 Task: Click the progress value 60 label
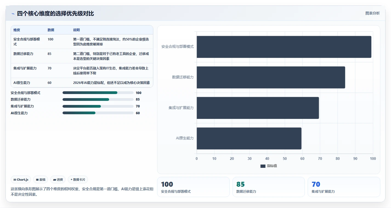(138, 113)
